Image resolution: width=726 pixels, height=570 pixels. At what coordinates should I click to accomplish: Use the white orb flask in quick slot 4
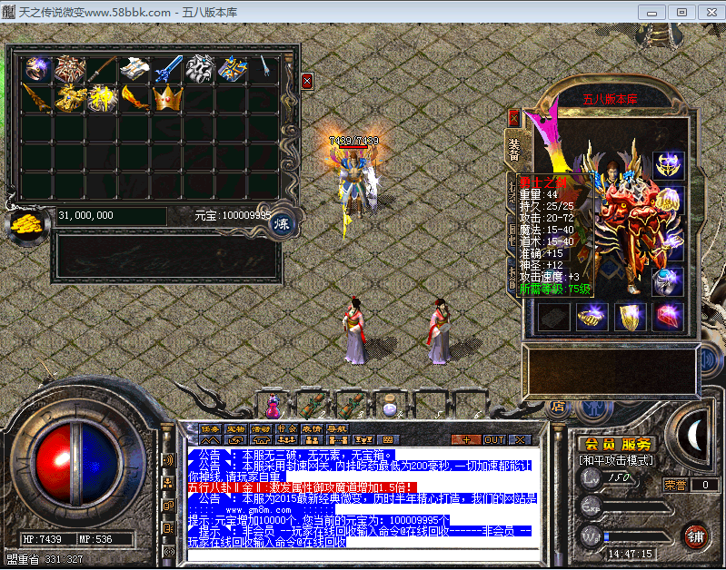[391, 408]
